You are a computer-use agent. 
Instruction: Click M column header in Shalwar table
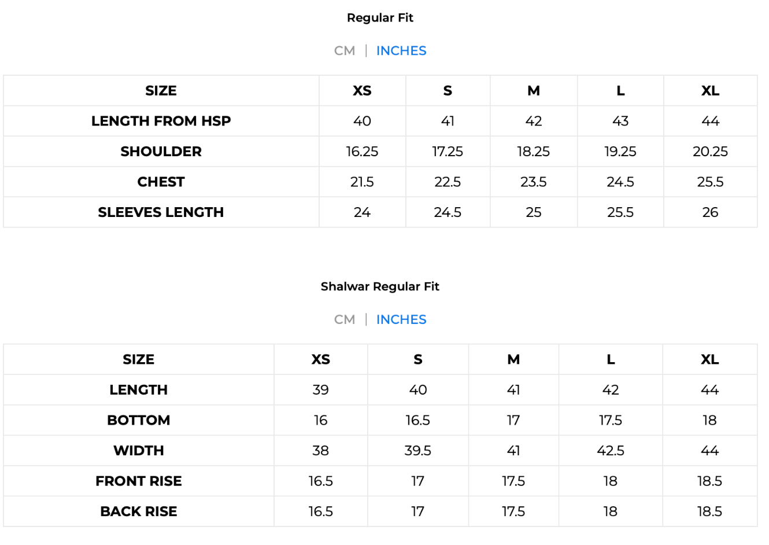click(513, 359)
